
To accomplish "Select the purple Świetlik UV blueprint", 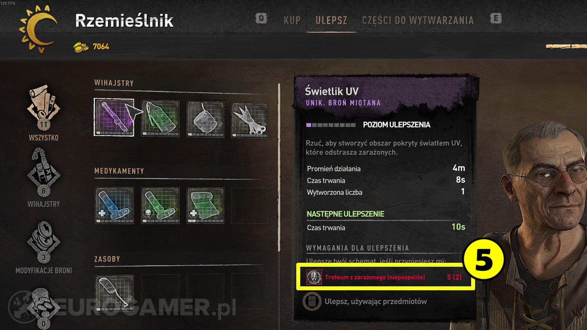I will (x=114, y=117).
